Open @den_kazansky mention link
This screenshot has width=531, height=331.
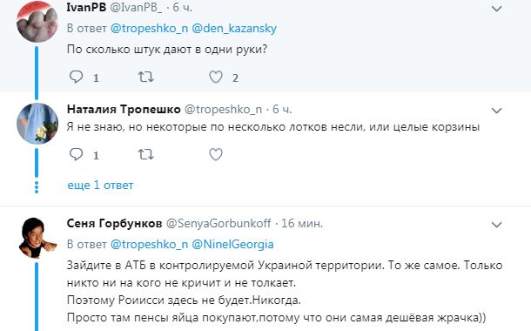tap(234, 29)
